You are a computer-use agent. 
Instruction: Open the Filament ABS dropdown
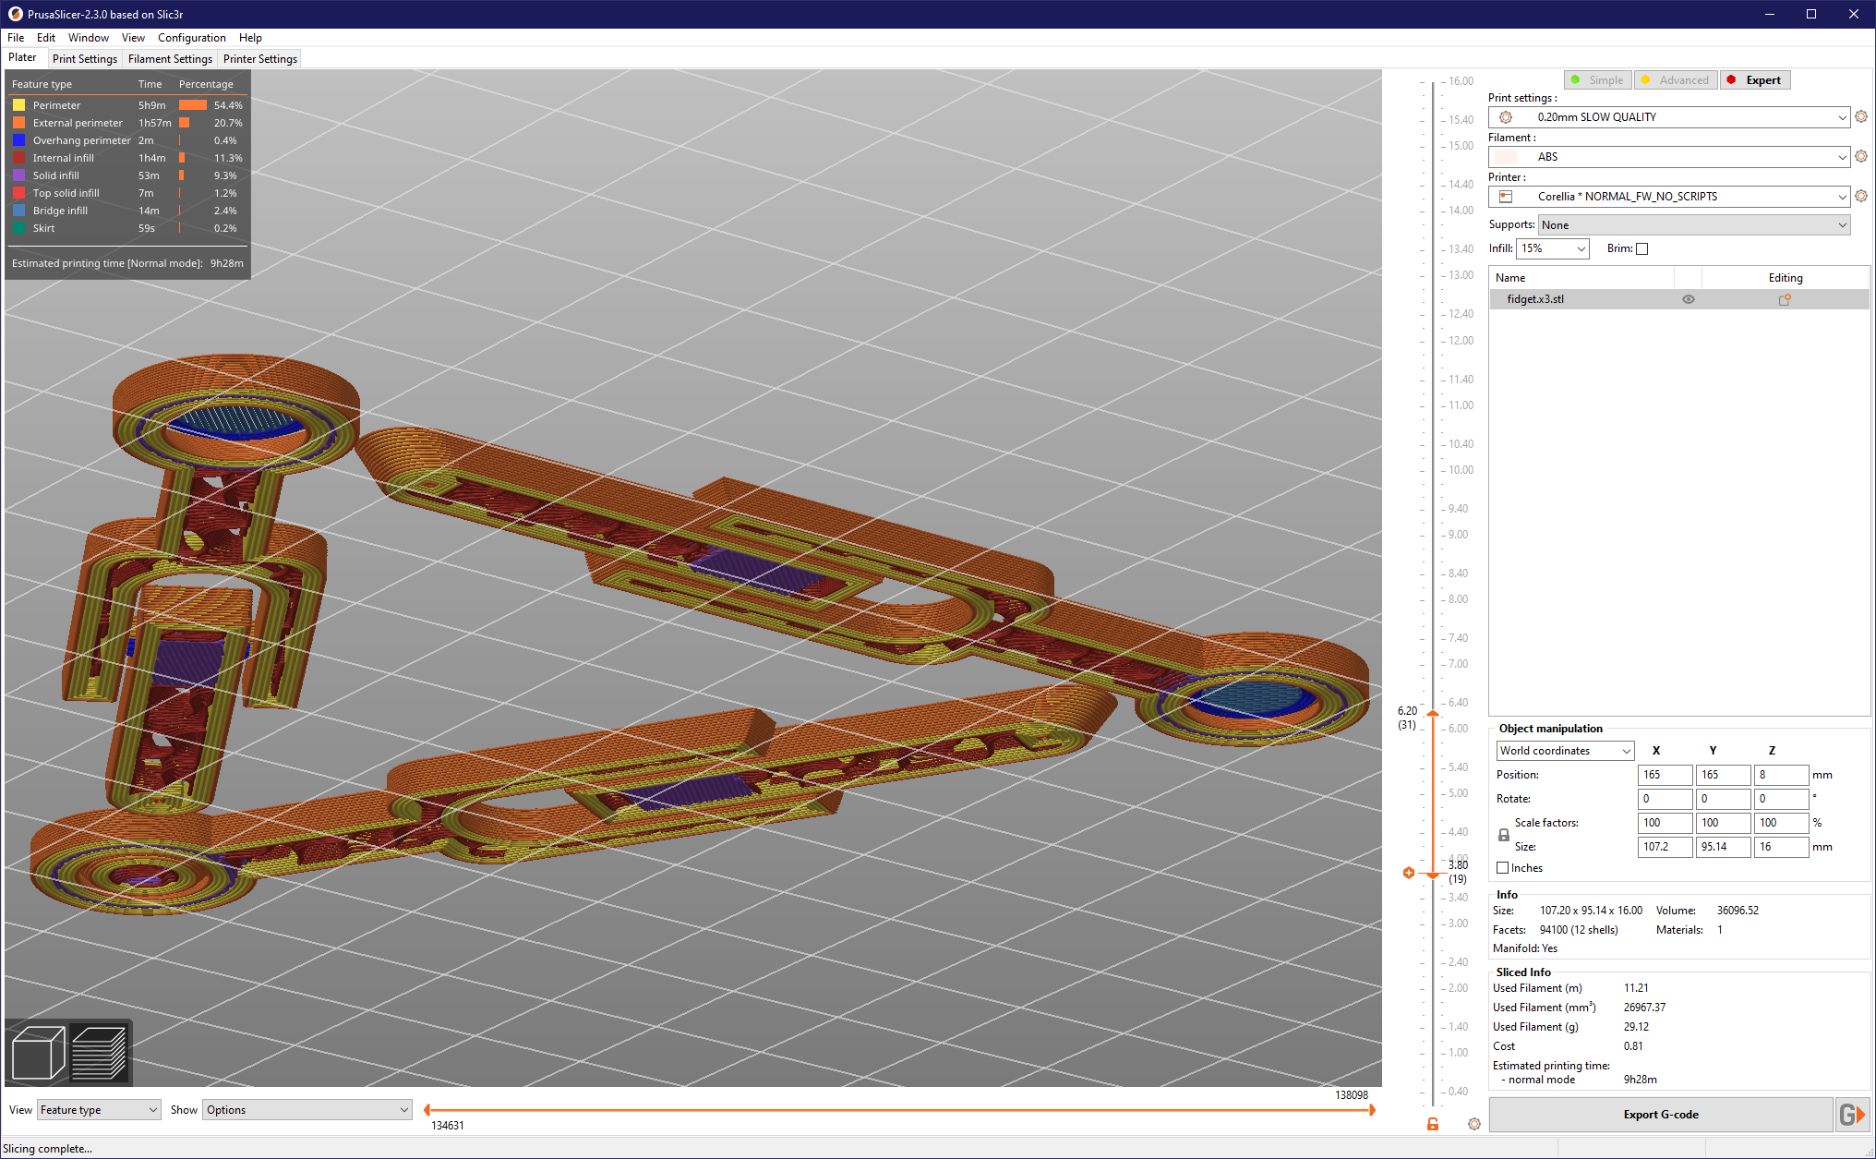pos(1669,157)
